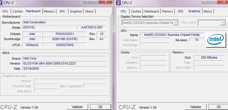Open Caches tab in left CPU-Z window

18,11
